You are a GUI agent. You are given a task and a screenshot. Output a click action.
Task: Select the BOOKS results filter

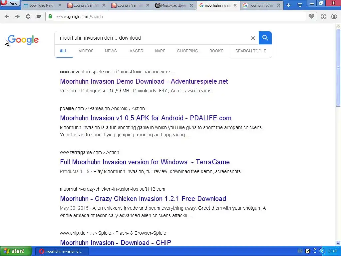pos(216,51)
